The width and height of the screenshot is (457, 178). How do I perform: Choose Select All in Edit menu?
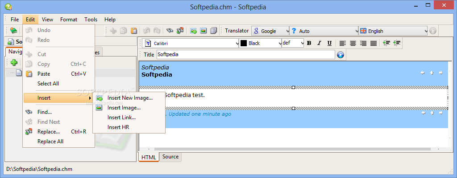tap(58, 84)
